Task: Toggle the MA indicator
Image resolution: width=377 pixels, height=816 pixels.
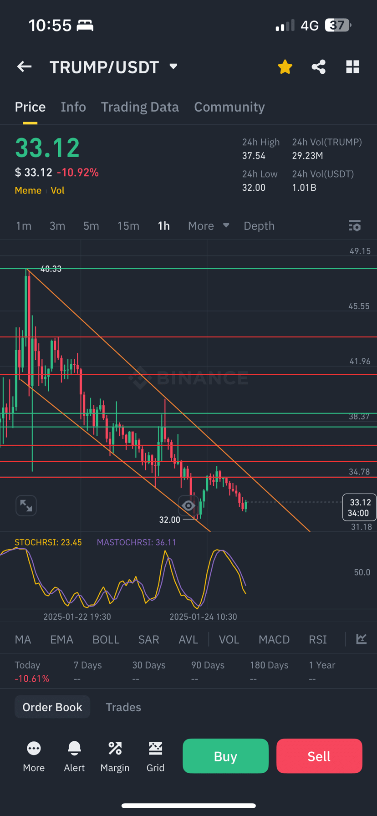Action: [23, 639]
